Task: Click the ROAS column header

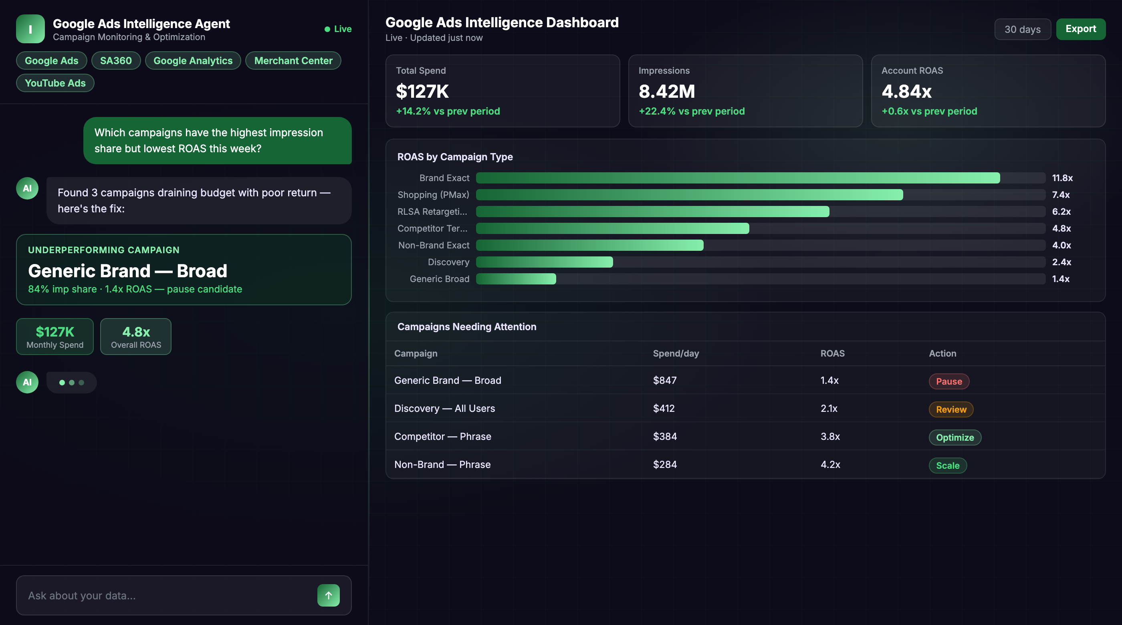Action: (832, 353)
